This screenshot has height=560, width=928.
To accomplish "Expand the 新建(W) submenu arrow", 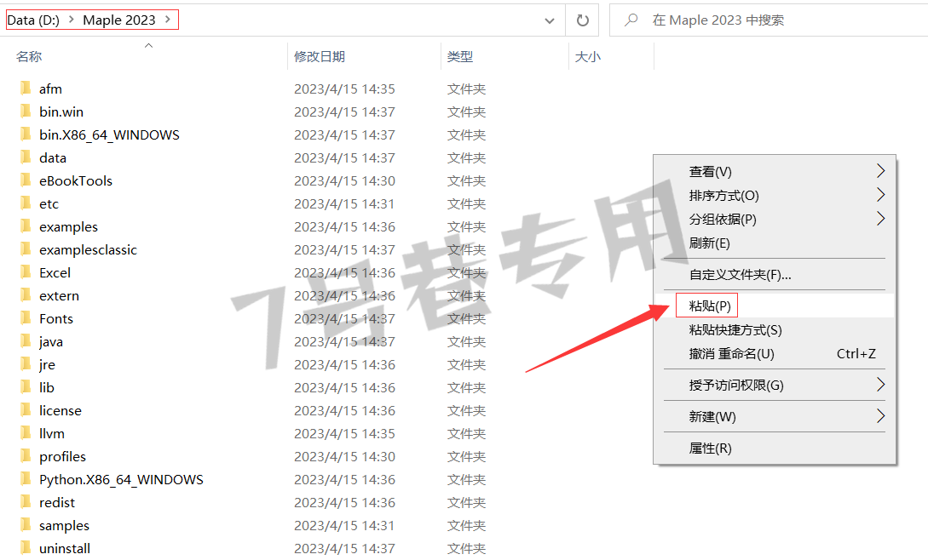I will coord(880,415).
